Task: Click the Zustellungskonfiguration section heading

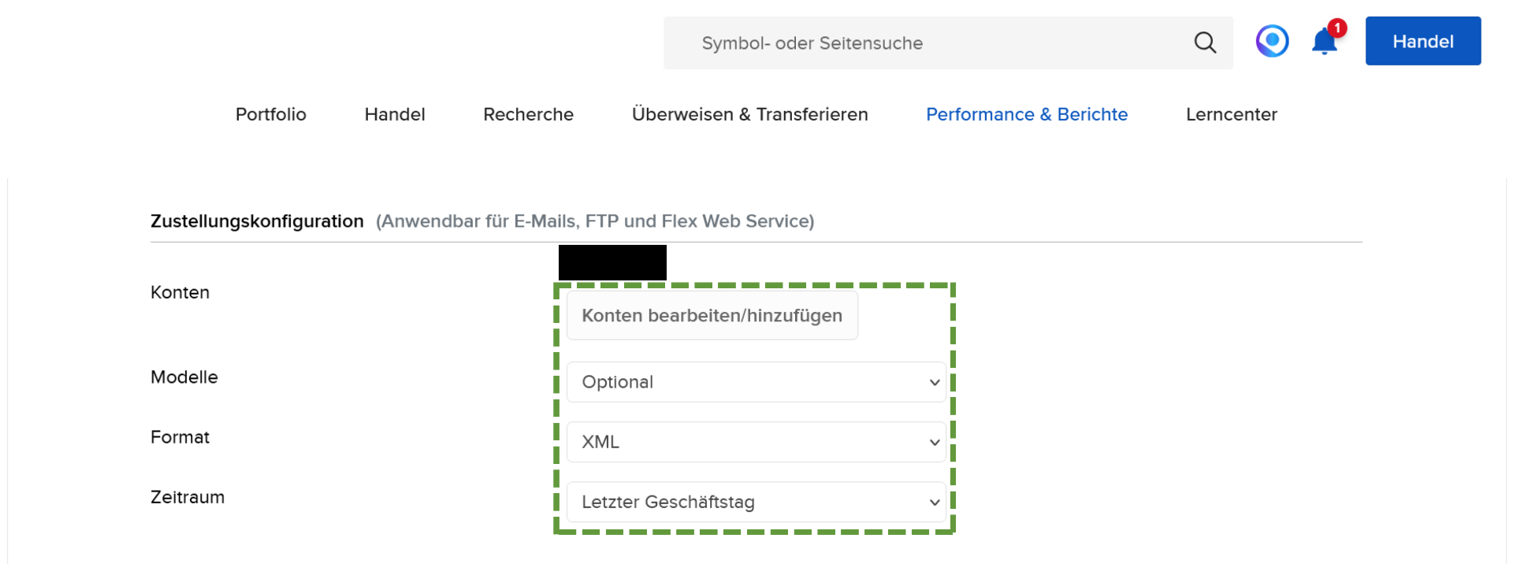Action: [256, 221]
